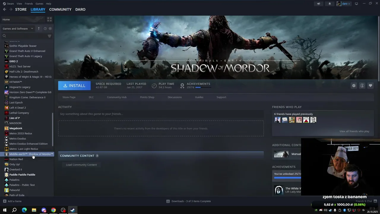Open the Friends menu
Viewport: 380px width, 214px height.
[x=29, y=4]
